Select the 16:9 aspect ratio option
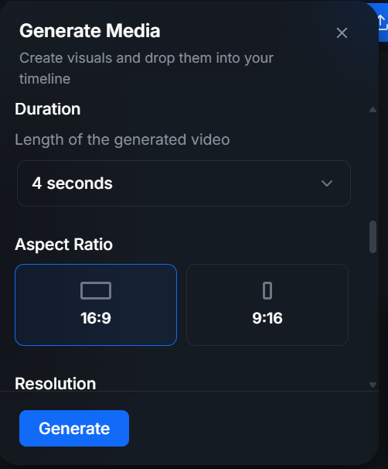This screenshot has width=388, height=469. click(96, 305)
